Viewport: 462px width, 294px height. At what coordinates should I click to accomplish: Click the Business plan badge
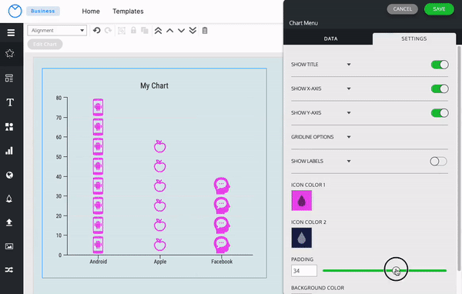point(42,12)
